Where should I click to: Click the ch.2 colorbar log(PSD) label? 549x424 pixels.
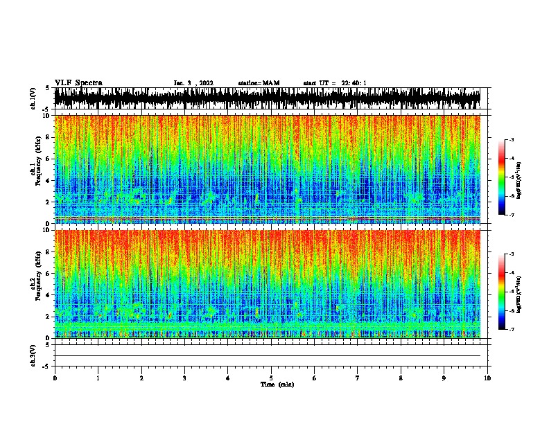(519, 294)
